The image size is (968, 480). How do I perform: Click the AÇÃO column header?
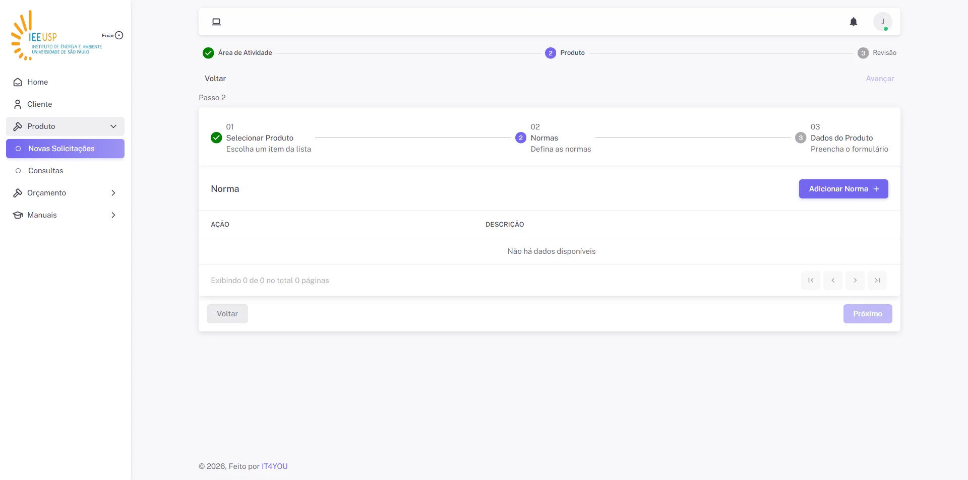tap(220, 225)
